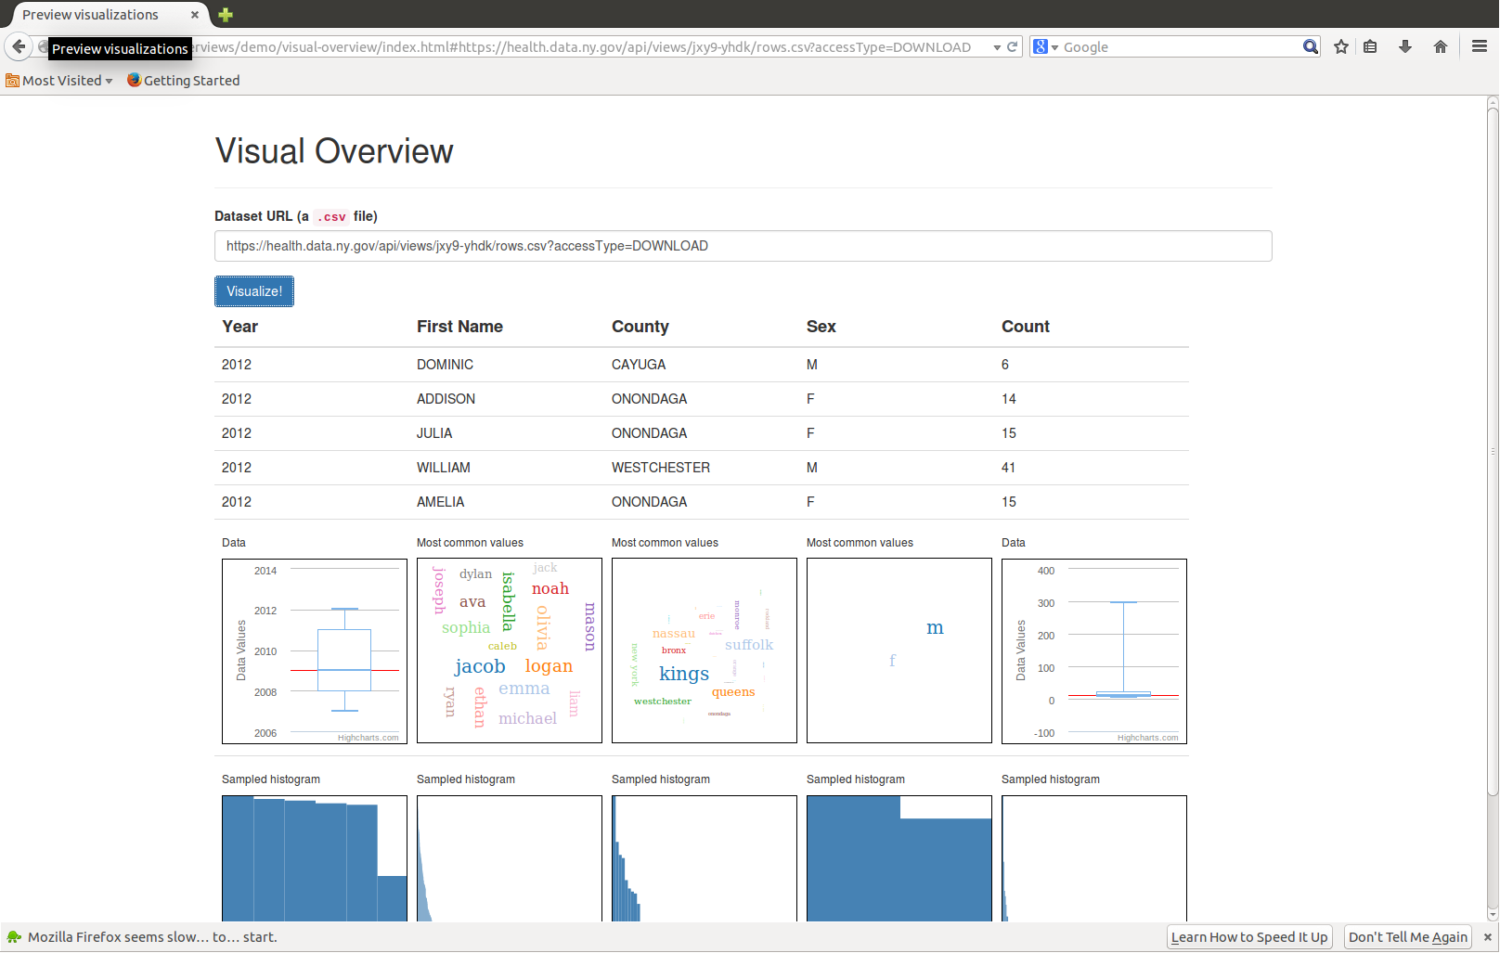This screenshot has height=953, width=1500.
Task: Click 'queens' in the county cloud
Action: 733,692
